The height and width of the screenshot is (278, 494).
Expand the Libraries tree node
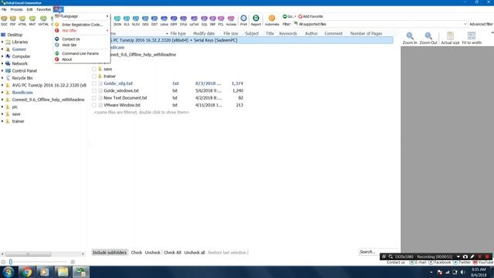tap(2, 42)
